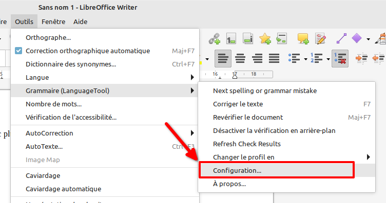The height and width of the screenshot is (203, 386).
Task: Toggle the unordered bullet list icon
Action: click(294, 58)
